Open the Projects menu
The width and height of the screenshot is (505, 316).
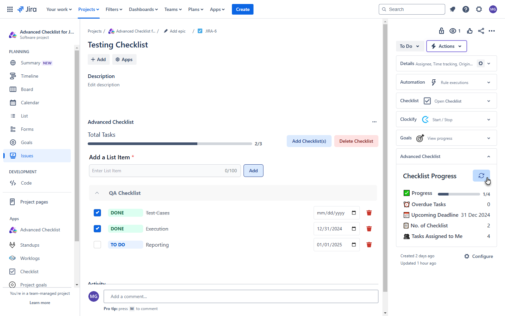(88, 9)
